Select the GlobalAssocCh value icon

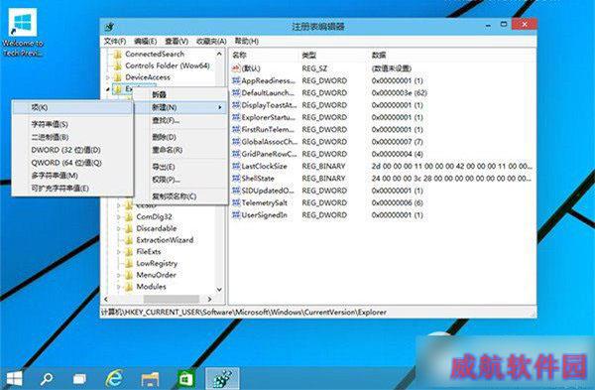(236, 141)
